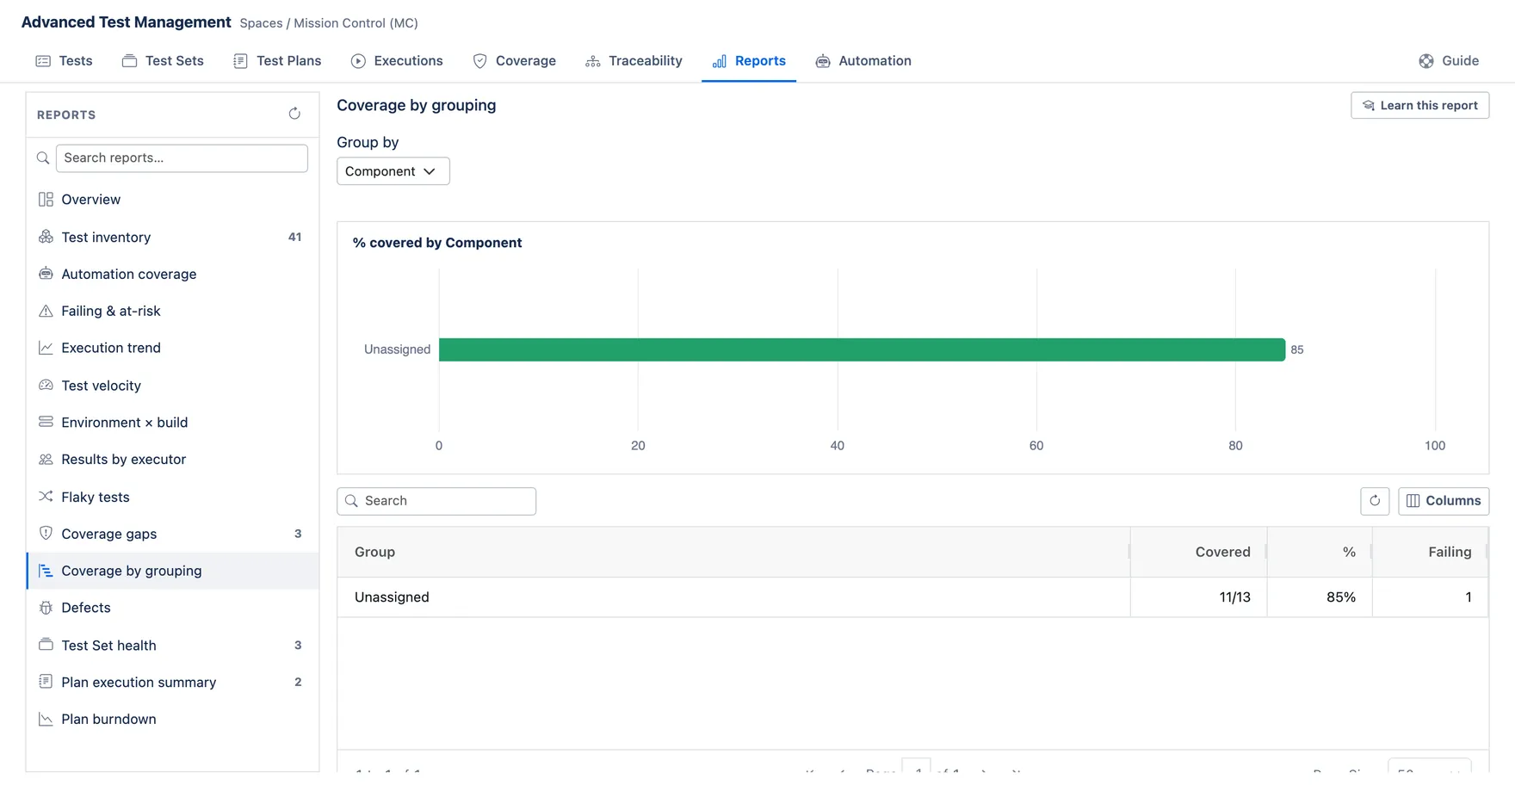Focus the table Search field
1515x785 pixels.
(x=436, y=501)
